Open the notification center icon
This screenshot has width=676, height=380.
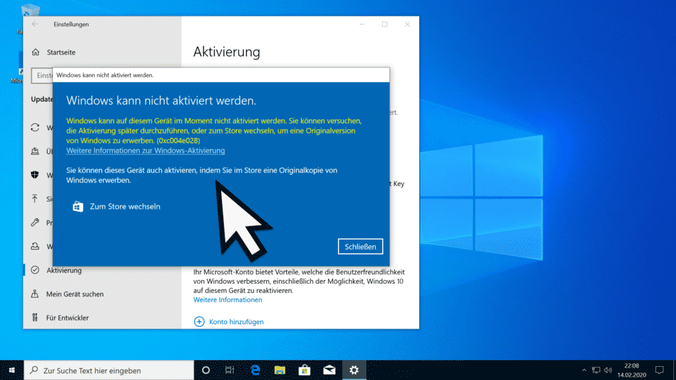tap(659, 370)
